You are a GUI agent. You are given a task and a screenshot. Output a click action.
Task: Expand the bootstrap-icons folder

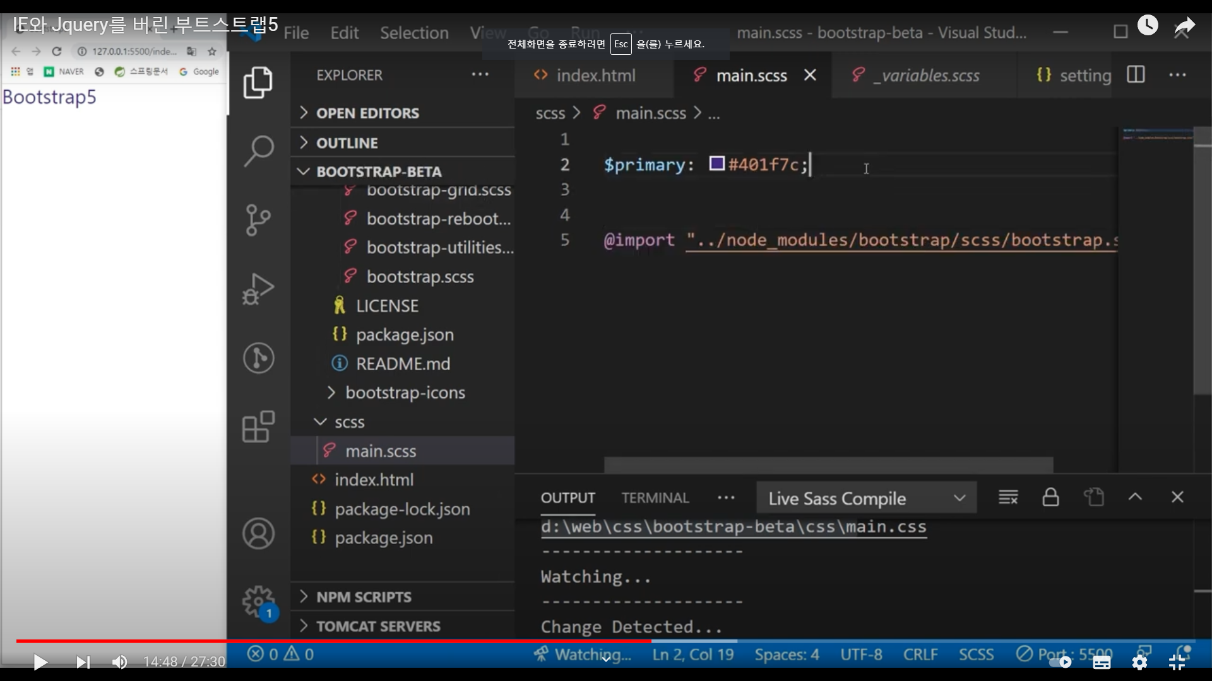click(405, 392)
